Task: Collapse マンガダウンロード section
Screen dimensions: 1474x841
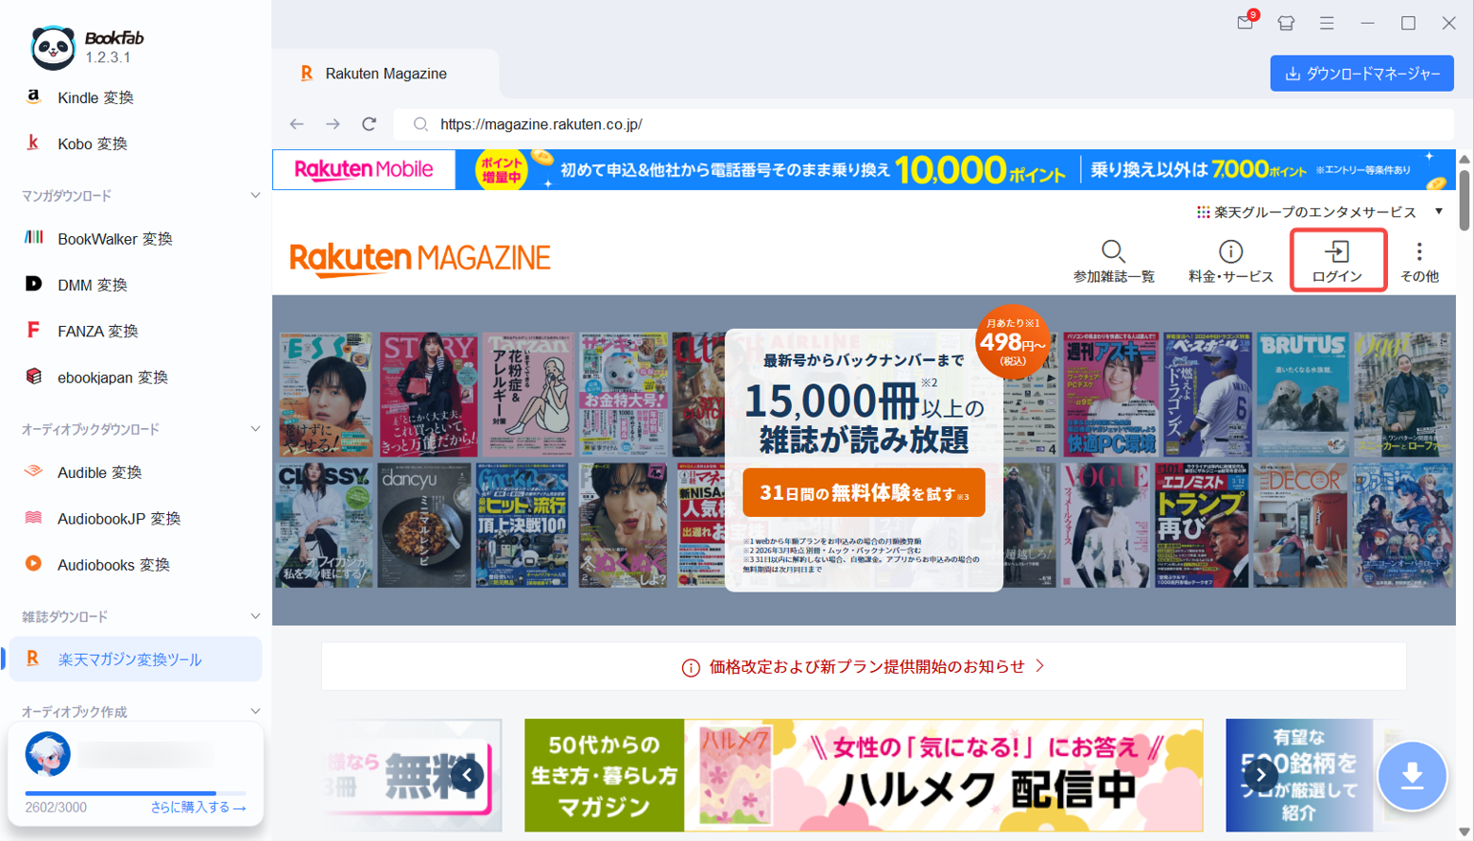Action: coord(255,195)
